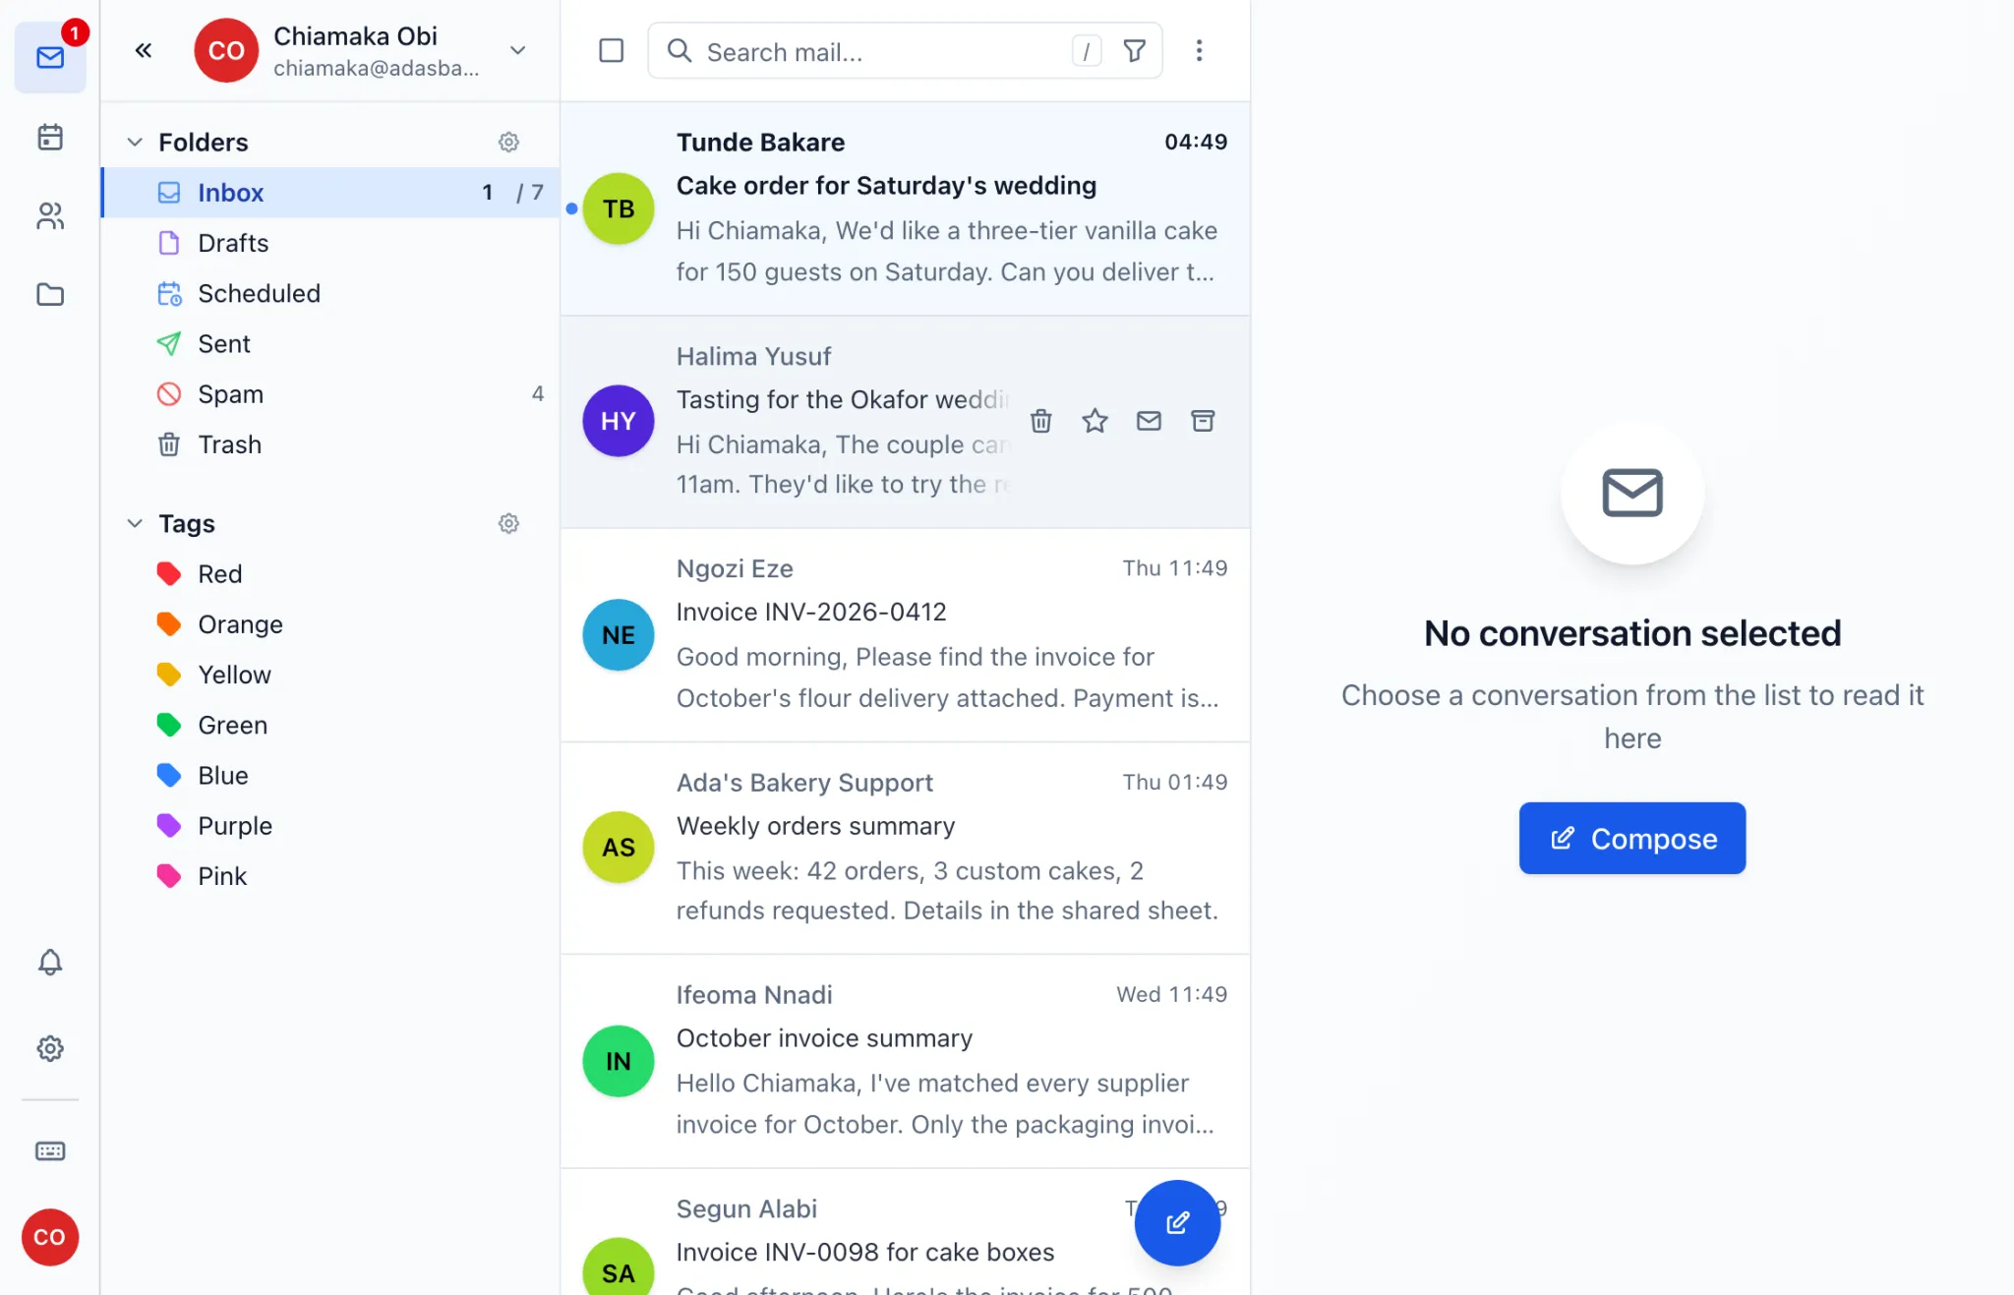Open Segun Alabi's cake boxes invoice email
Screen dimensions: 2014x1295
point(906,1233)
